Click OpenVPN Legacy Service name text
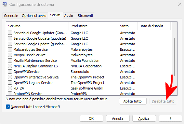 coord(33,83)
